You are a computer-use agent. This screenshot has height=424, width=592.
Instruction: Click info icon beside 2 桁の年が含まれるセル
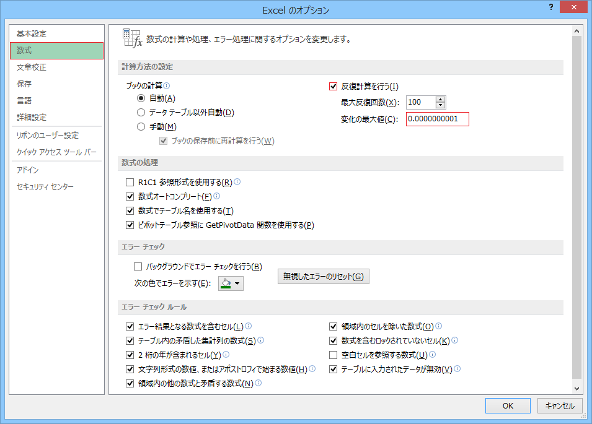226,354
